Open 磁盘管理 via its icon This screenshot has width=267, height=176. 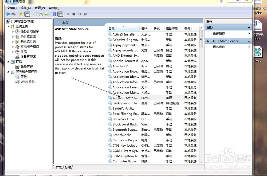coord(17,67)
